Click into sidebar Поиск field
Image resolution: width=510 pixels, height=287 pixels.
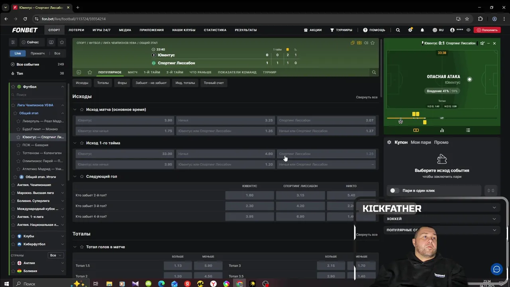(x=38, y=95)
